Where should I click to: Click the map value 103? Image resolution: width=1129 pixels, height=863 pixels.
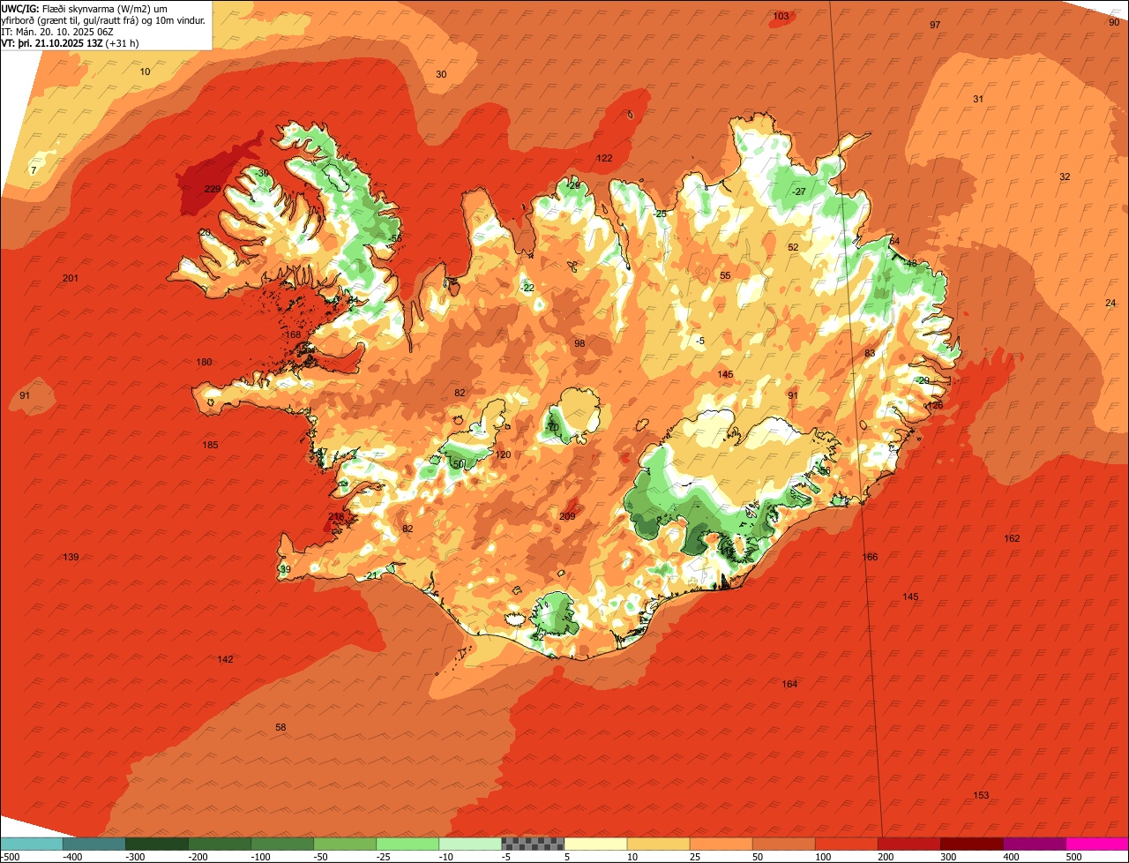781,17
